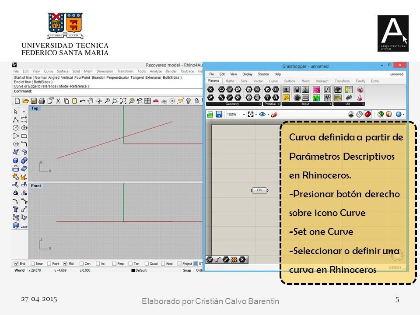Enable the Near object snap
The height and width of the screenshot is (315, 420).
click(33, 263)
